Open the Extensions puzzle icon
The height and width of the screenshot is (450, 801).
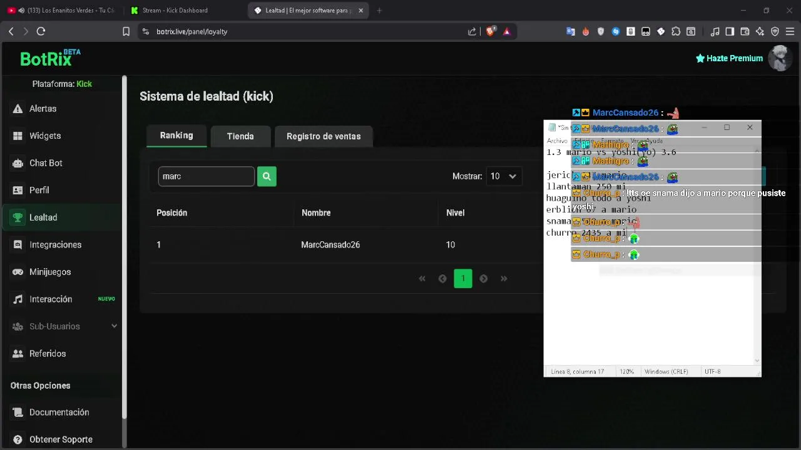coord(676,31)
